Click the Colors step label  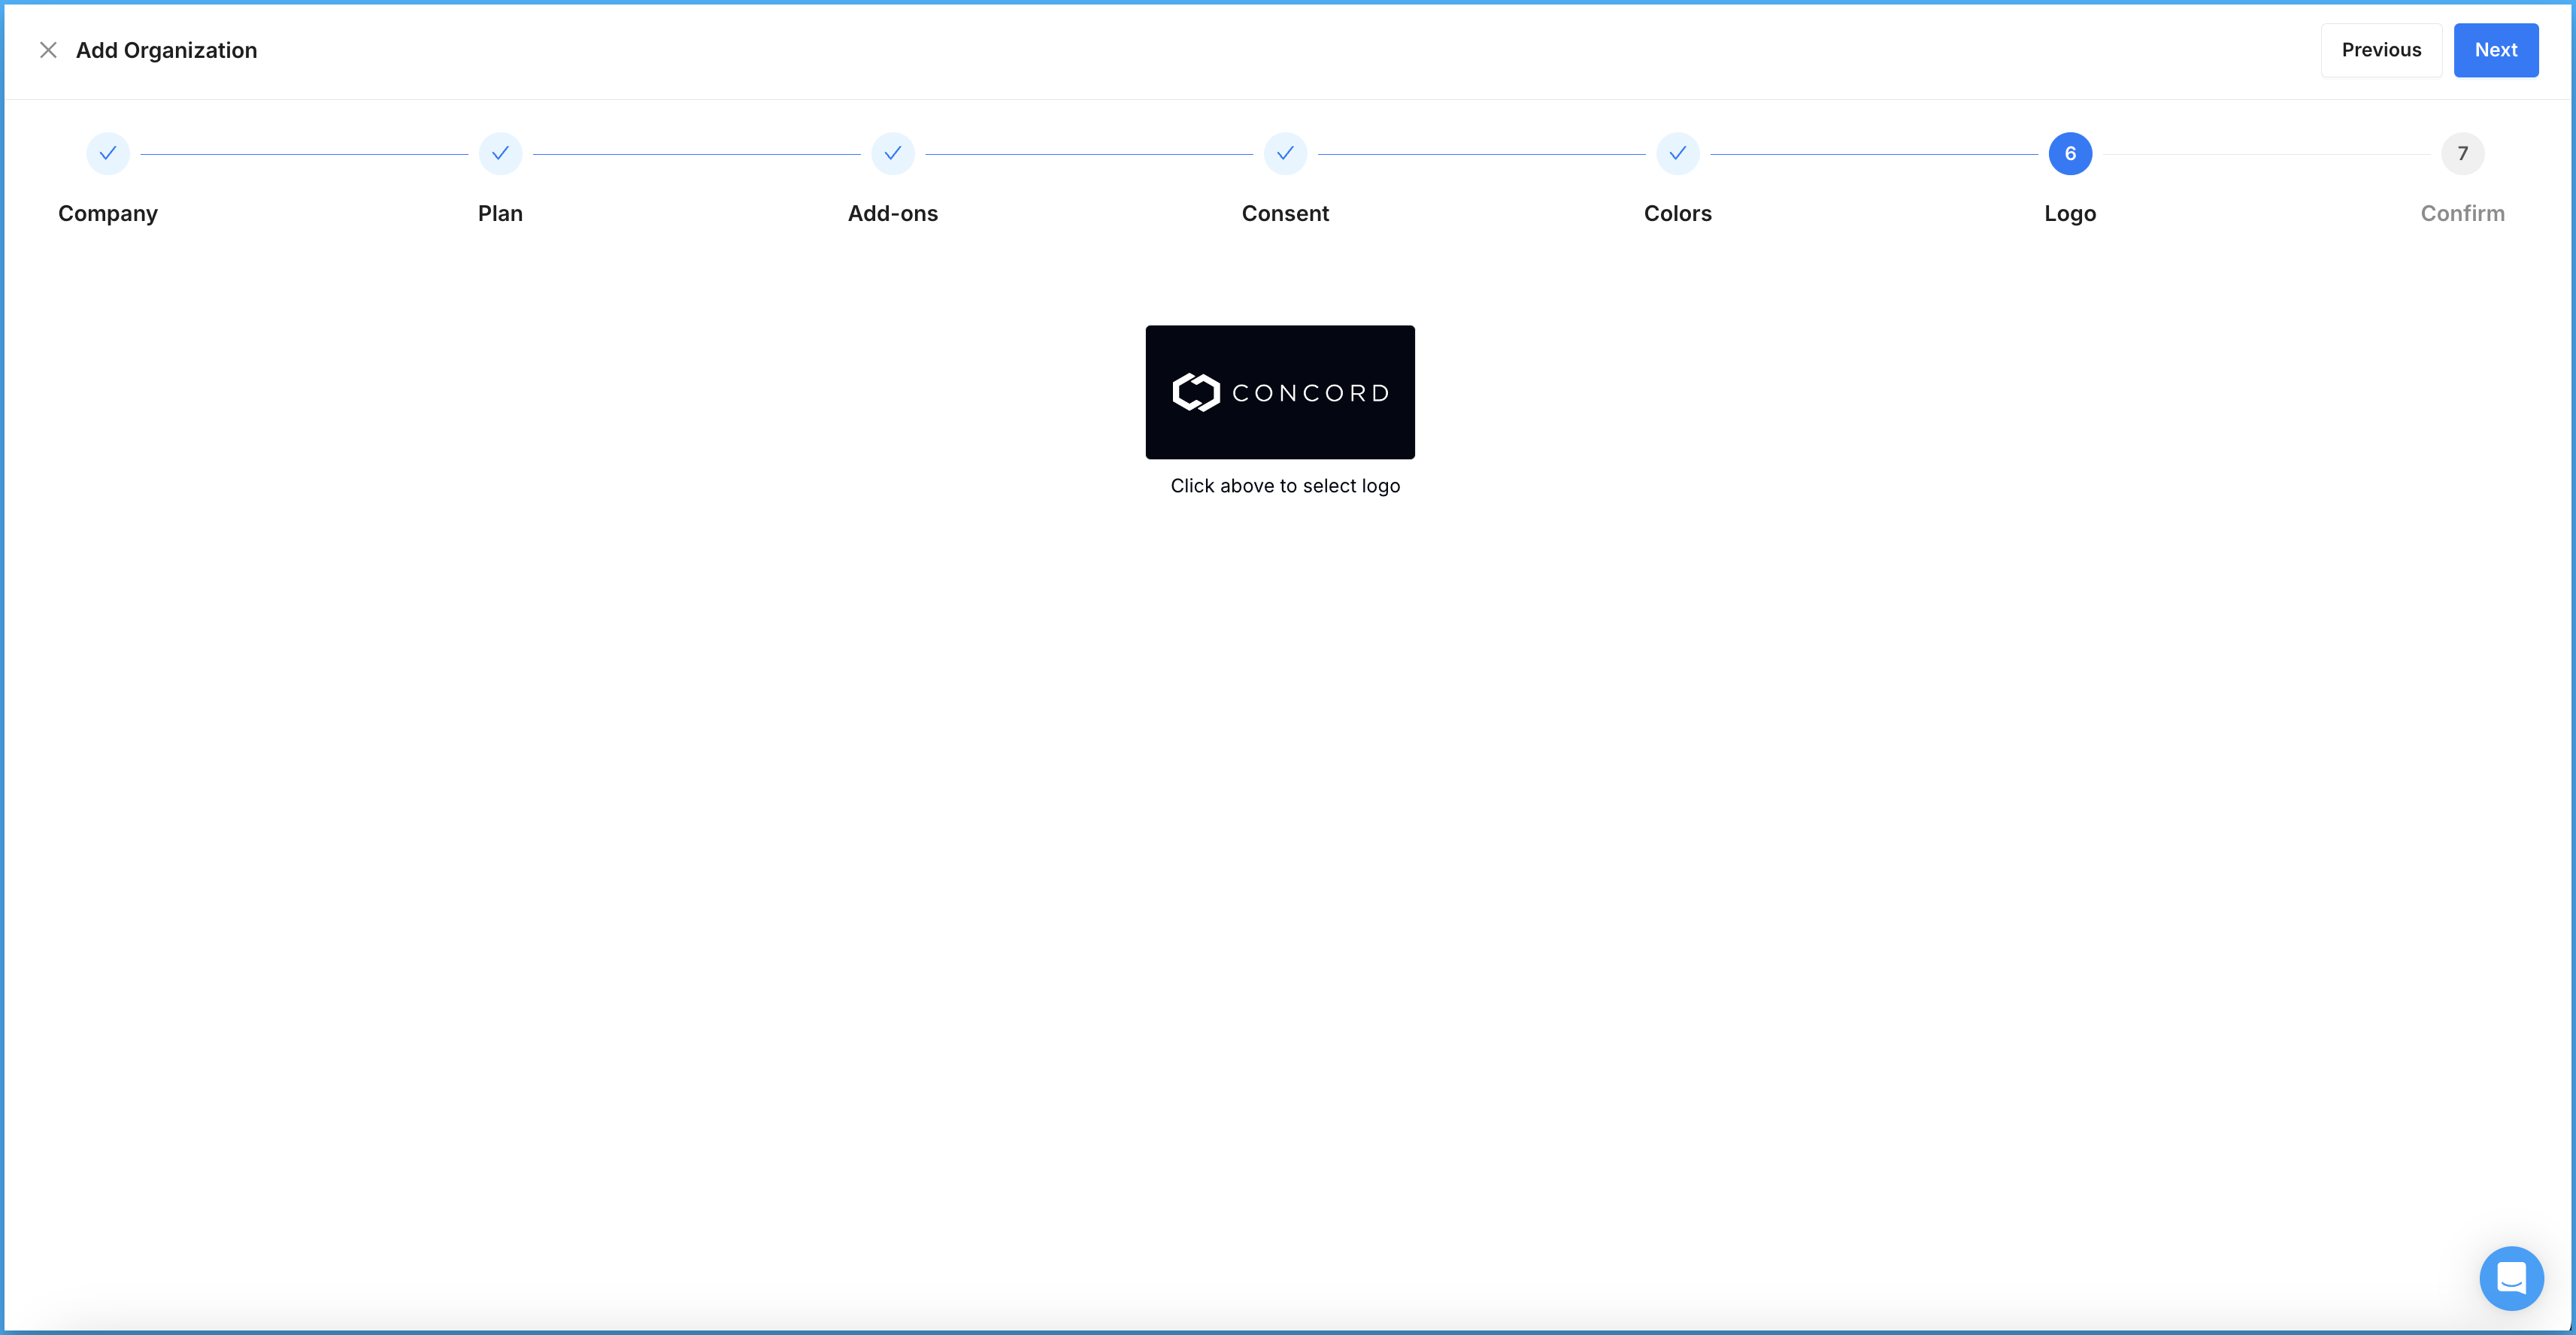pyautogui.click(x=1678, y=214)
